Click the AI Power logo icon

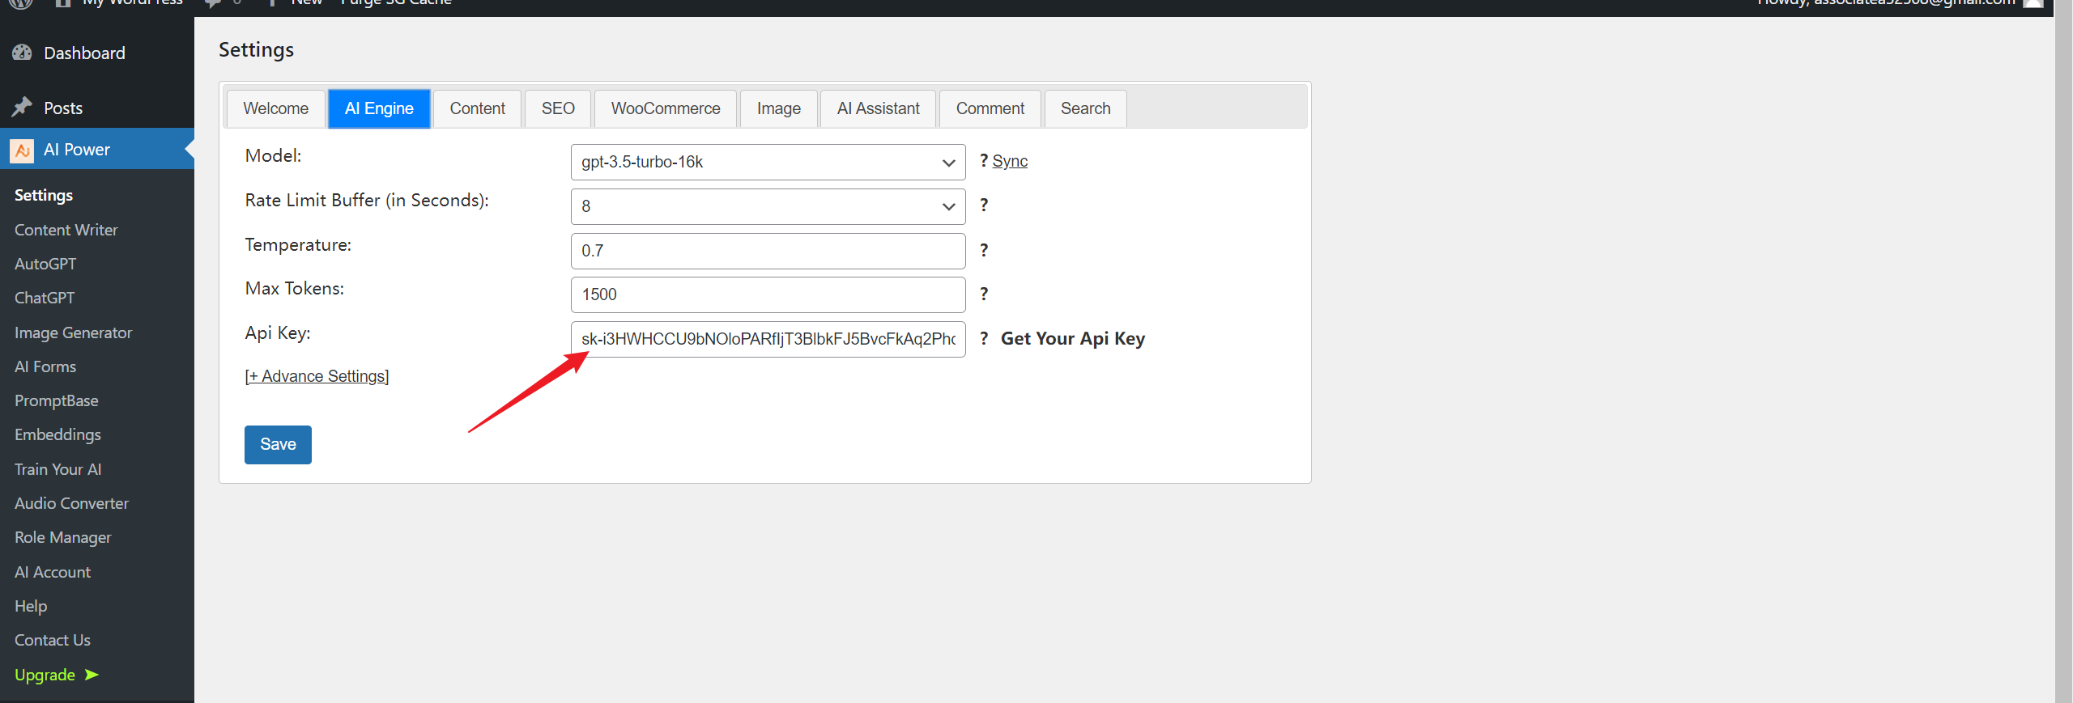[x=22, y=150]
